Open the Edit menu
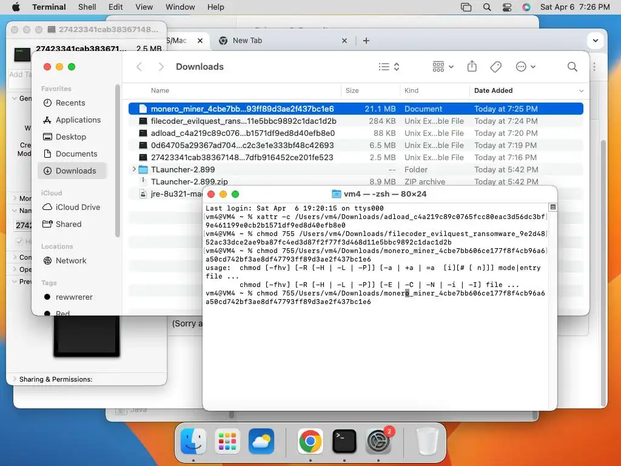Viewport: 621px width, 466px height. click(115, 7)
